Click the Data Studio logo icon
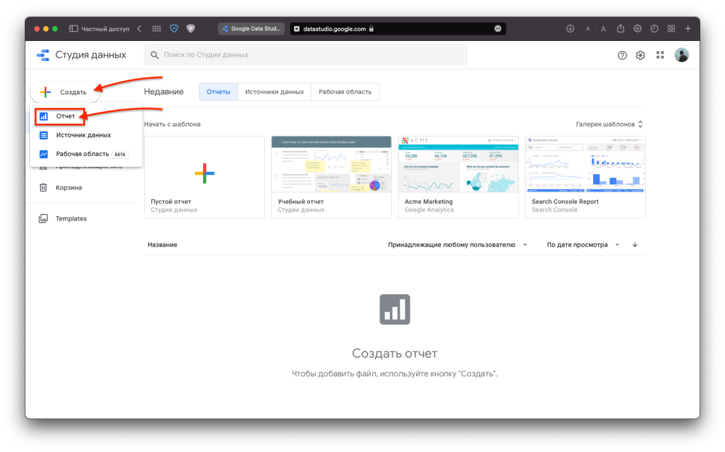725x452 pixels. coord(43,55)
